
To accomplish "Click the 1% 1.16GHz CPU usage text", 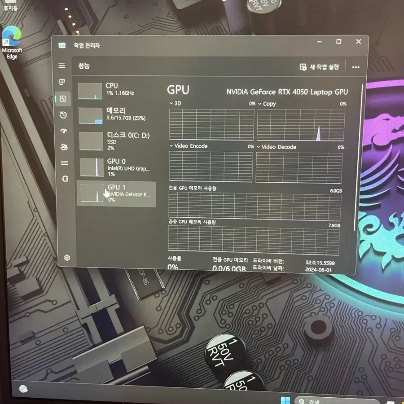I will (120, 93).
